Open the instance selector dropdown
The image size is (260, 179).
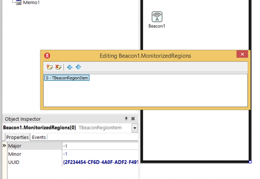coord(135,128)
